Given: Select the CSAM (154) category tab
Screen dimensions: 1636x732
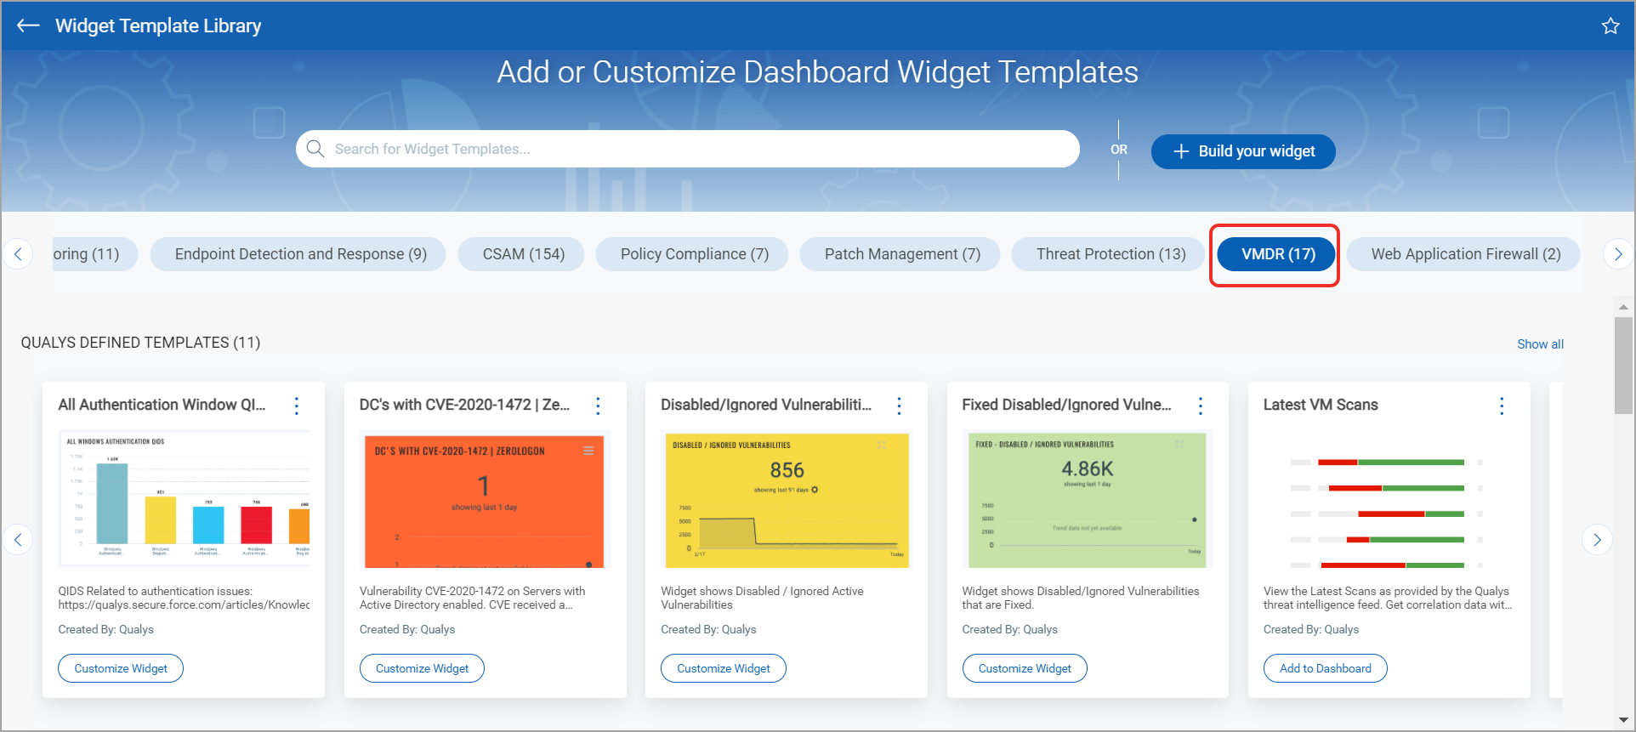Looking at the screenshot, I should tap(521, 254).
